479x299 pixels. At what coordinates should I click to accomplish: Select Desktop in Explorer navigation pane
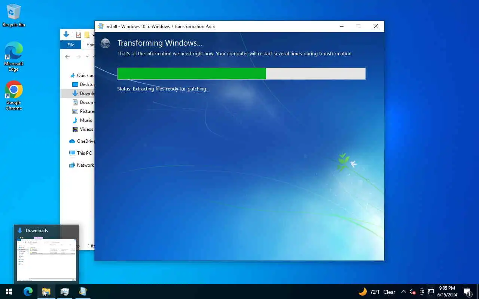83,84
